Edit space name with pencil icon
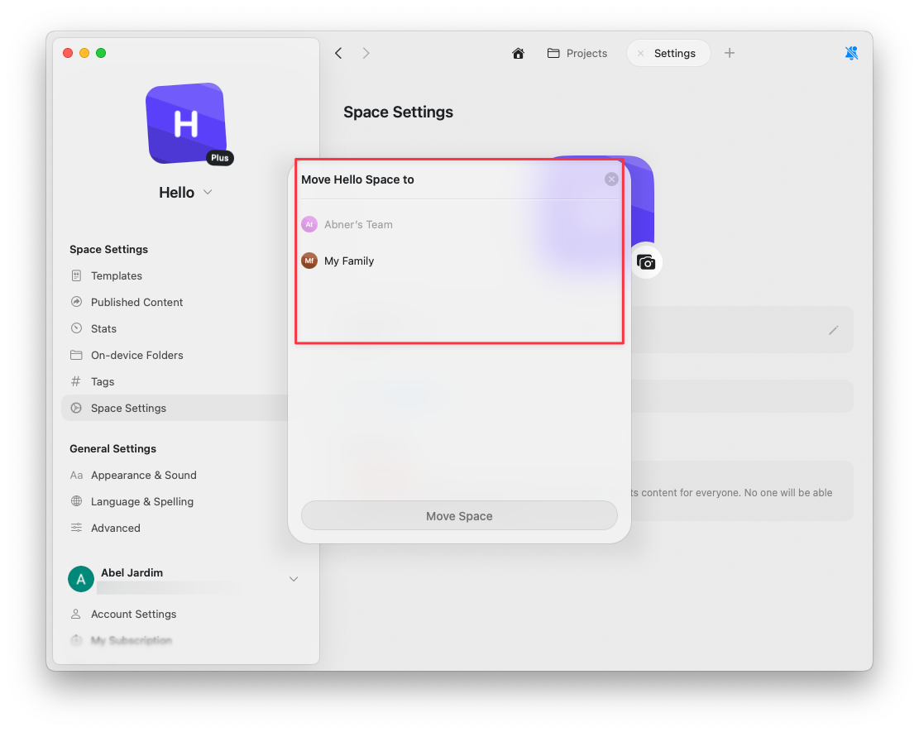The height and width of the screenshot is (732, 919). 834,331
